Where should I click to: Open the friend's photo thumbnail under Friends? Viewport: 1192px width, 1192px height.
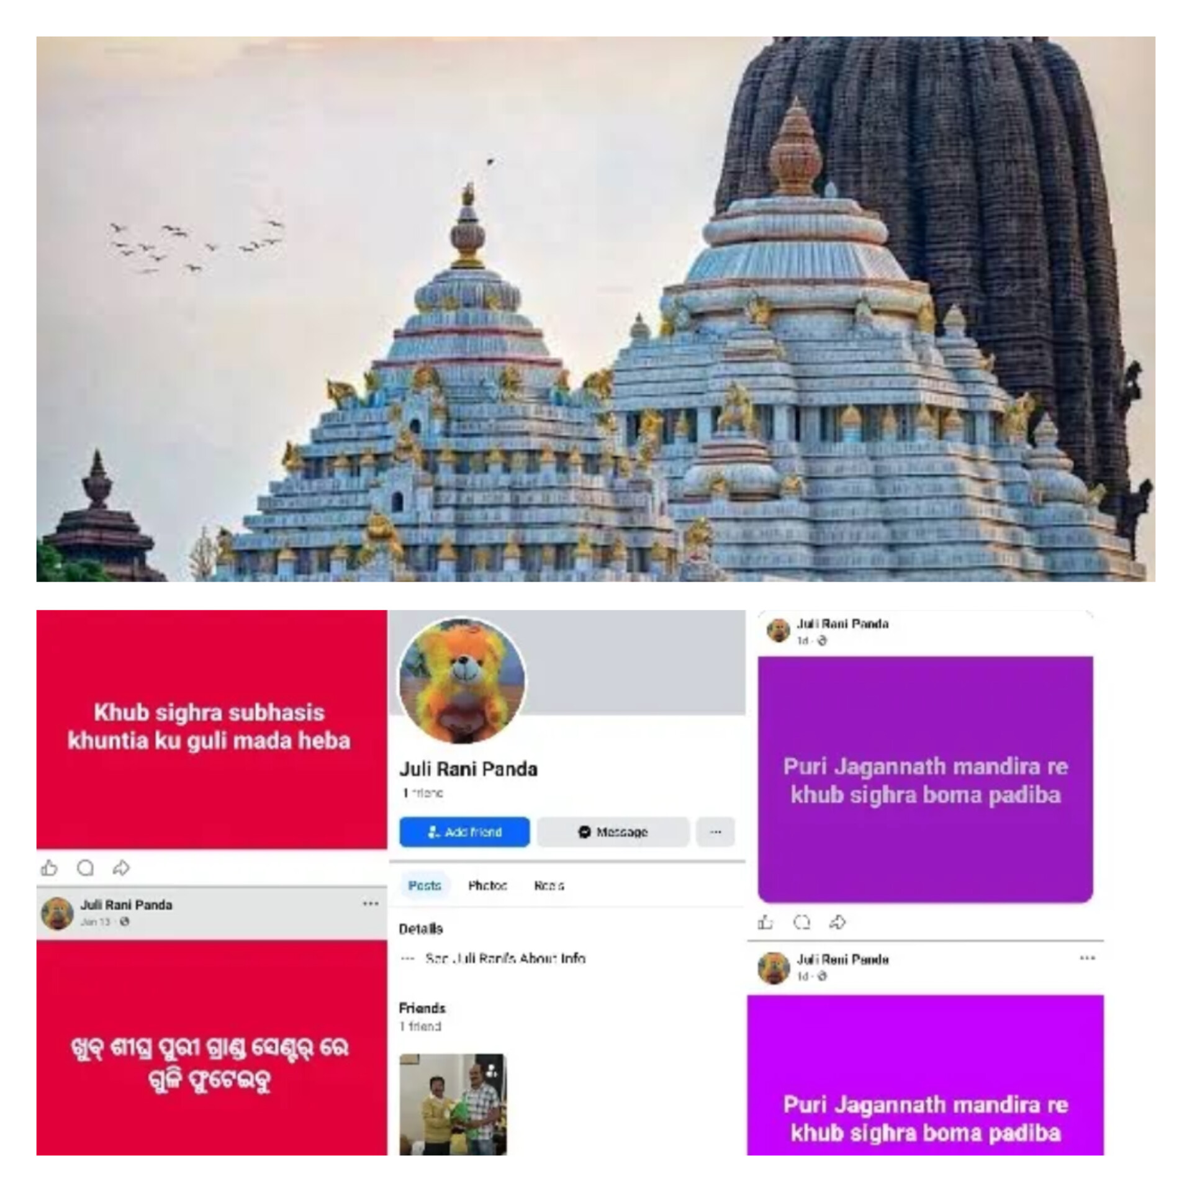coord(453,1104)
